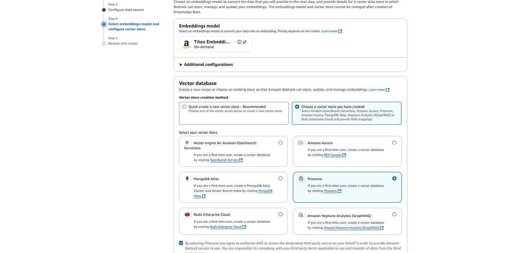Click the Pinecone logo icon
The image size is (514, 253).
pyautogui.click(x=301, y=179)
